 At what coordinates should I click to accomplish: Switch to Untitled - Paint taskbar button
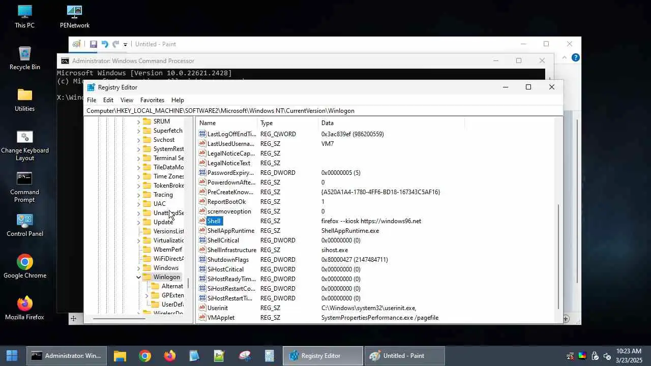(404, 356)
